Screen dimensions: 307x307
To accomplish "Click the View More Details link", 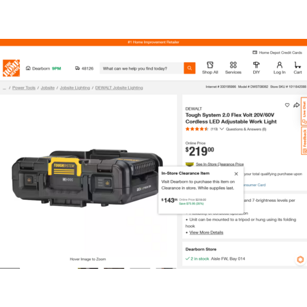I will tap(206, 233).
